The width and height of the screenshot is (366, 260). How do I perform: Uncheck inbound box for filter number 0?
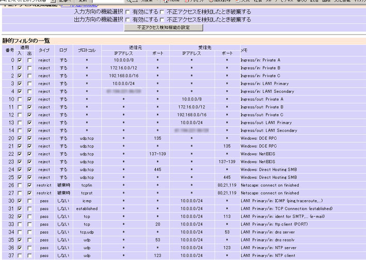coord(20,60)
